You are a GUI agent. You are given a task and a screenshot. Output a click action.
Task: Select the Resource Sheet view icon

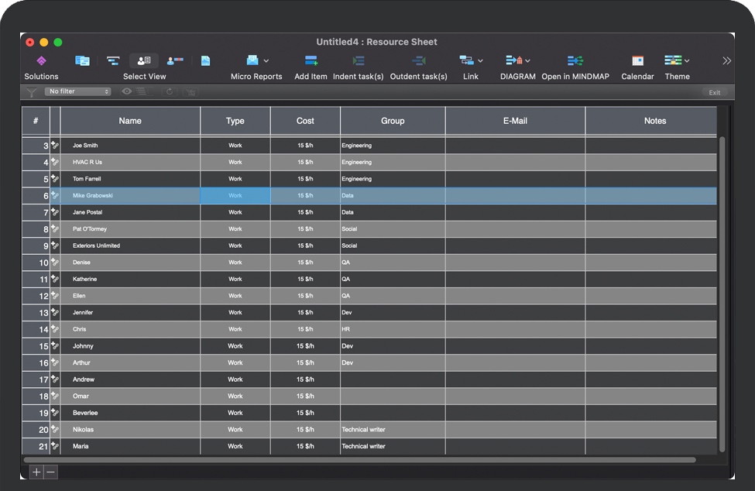(144, 61)
